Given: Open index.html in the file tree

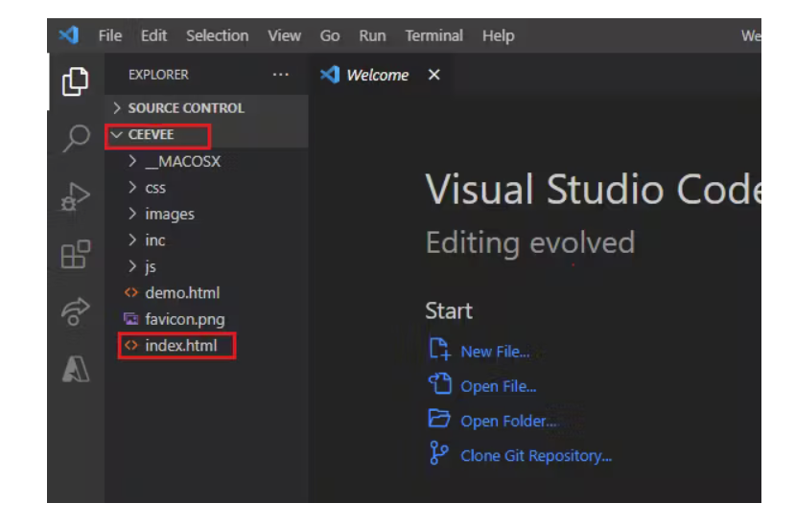Looking at the screenshot, I should tap(180, 346).
